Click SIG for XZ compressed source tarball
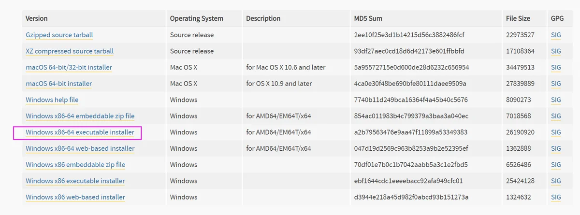The height and width of the screenshot is (215, 580). [x=556, y=51]
